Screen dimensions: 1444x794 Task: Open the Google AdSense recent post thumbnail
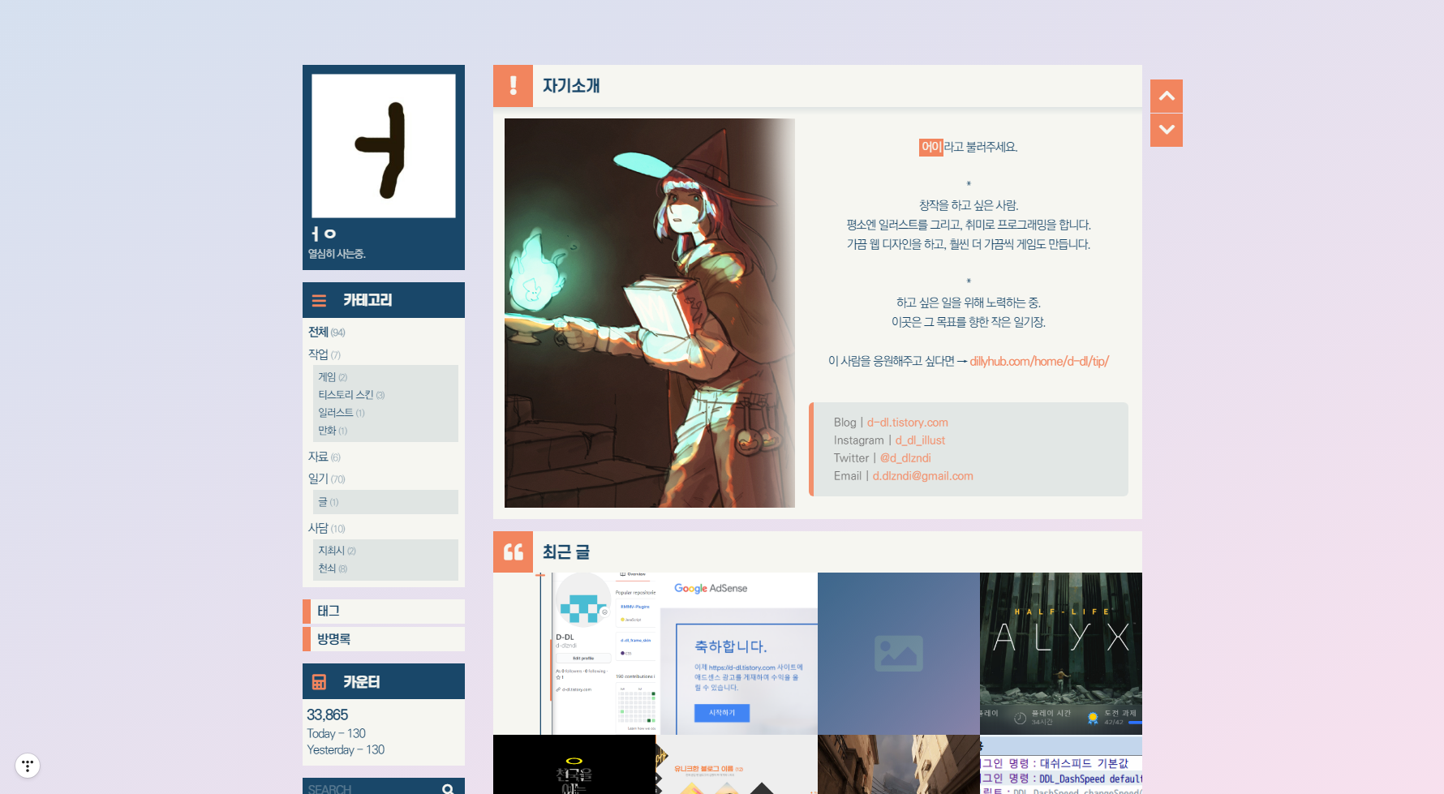(737, 654)
